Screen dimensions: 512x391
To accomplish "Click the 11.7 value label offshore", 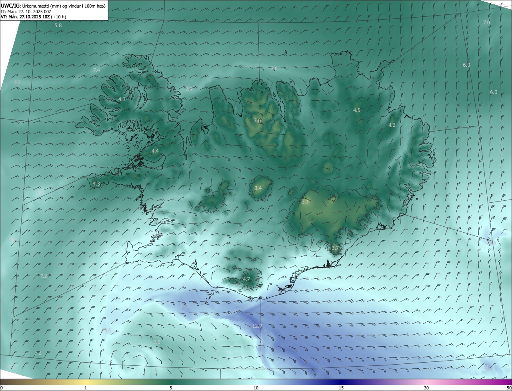I will point(185,307).
